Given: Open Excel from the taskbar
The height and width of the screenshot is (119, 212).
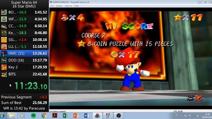Looking at the screenshot, I should click(65, 116).
